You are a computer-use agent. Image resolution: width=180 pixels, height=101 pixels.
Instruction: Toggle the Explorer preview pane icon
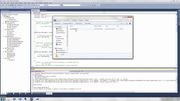tap(127, 24)
